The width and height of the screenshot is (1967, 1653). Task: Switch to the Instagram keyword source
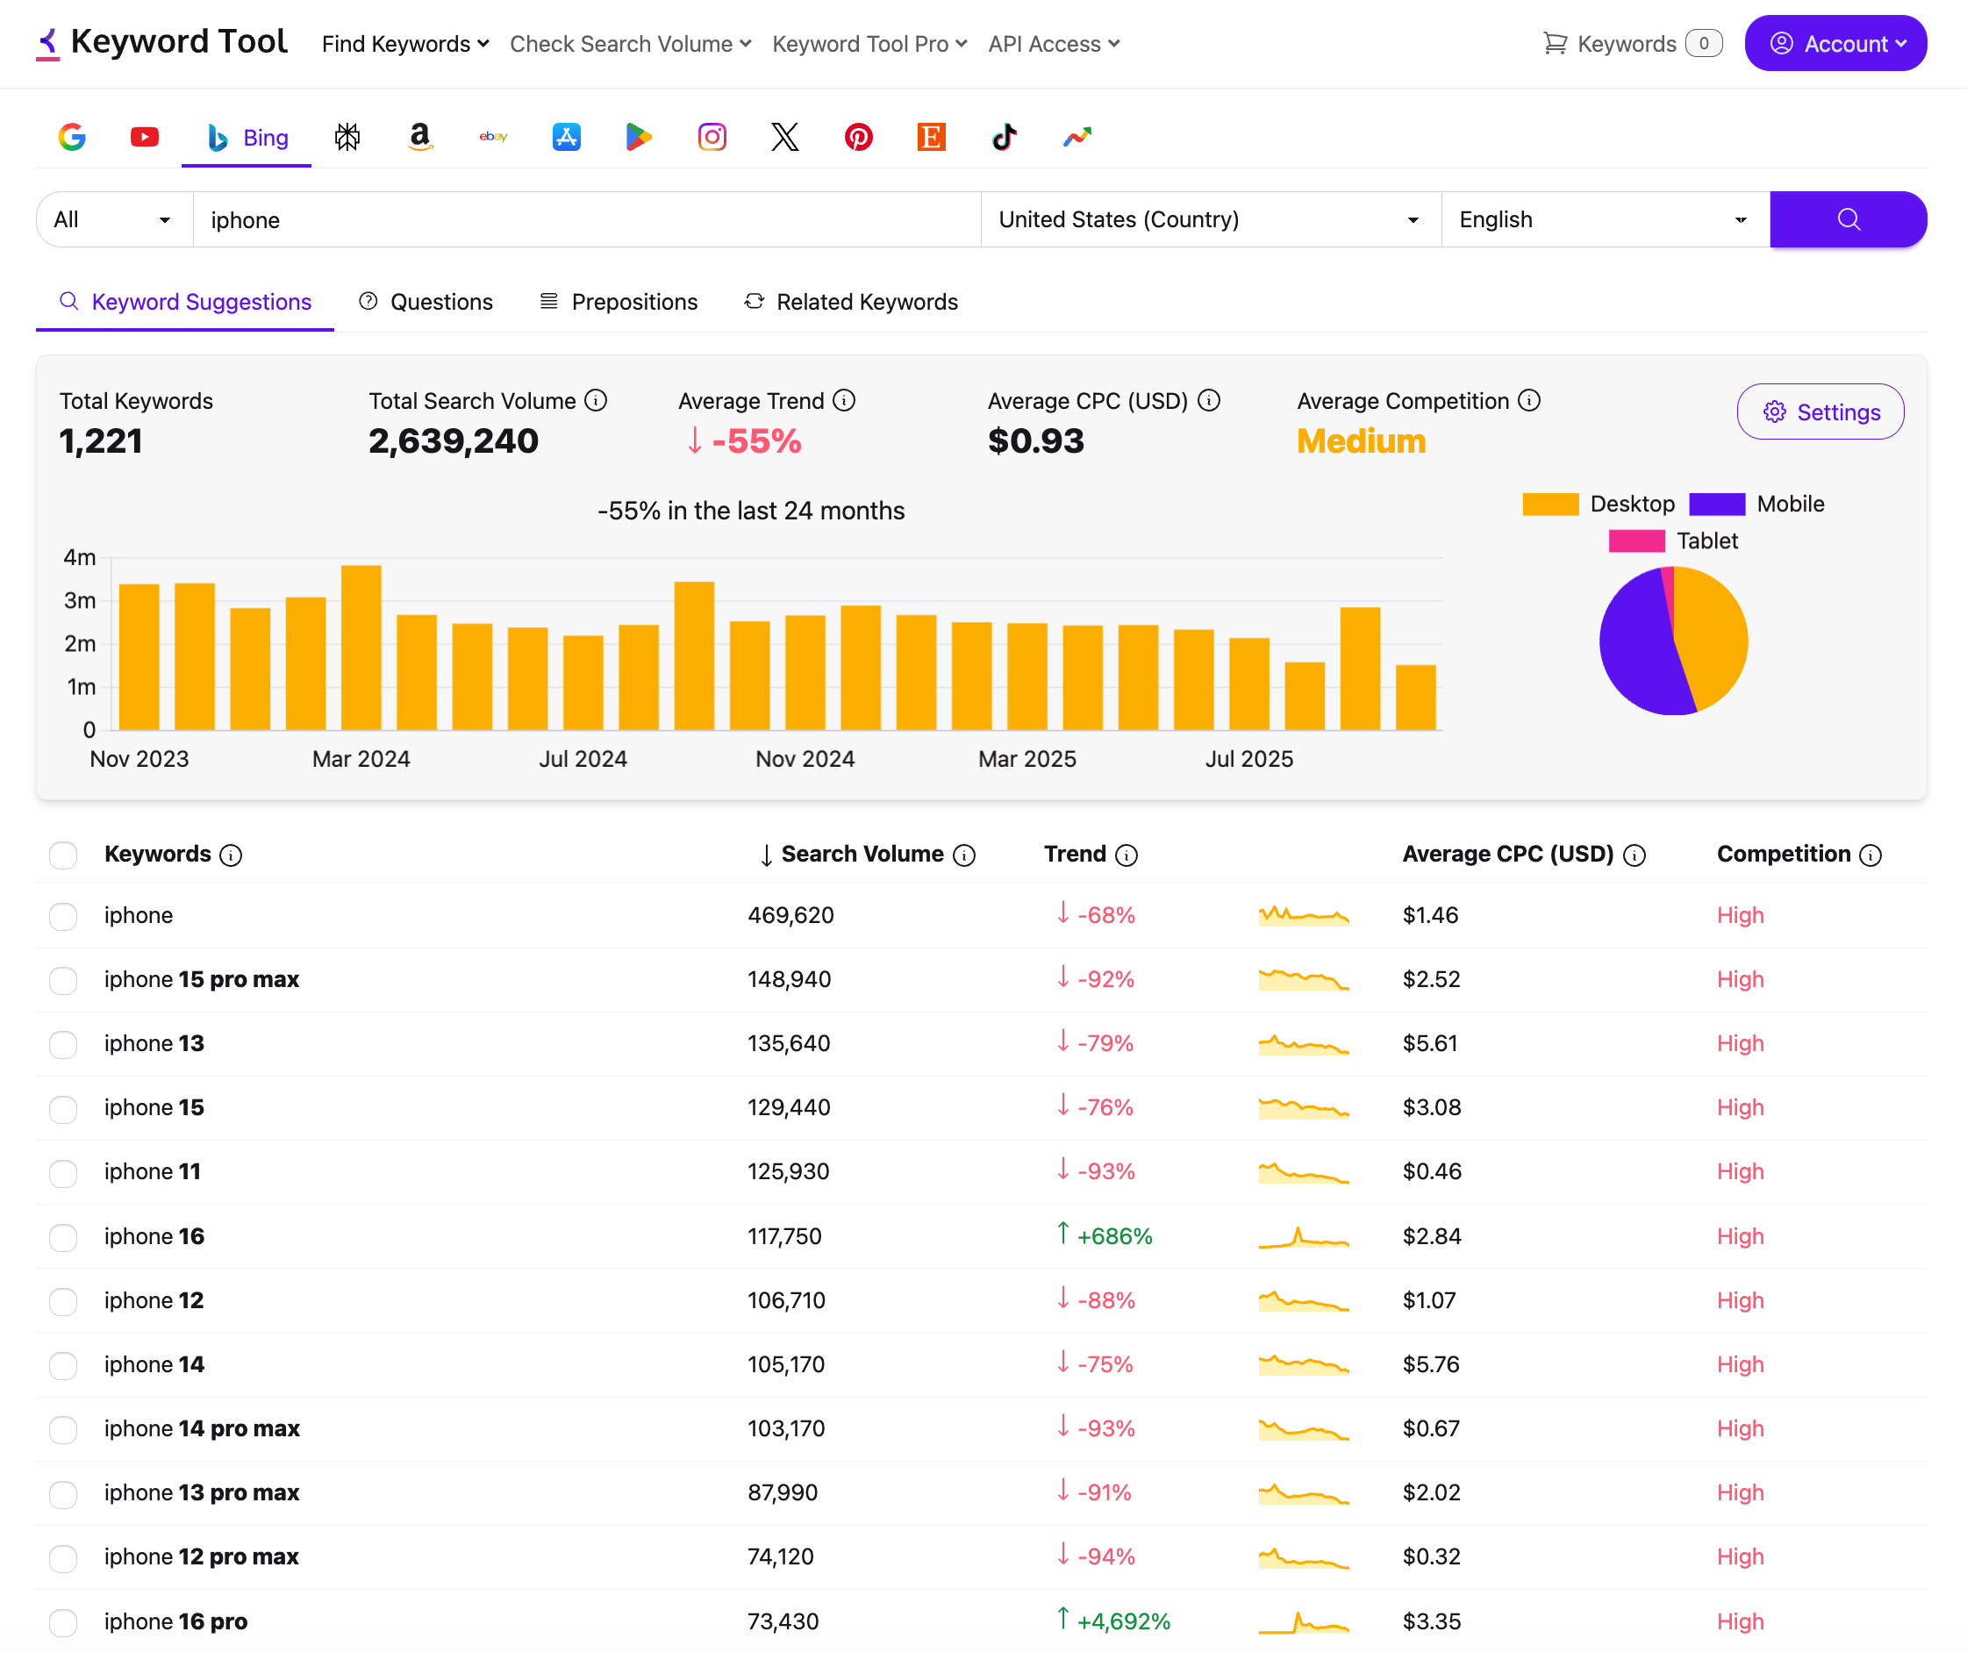coord(712,137)
